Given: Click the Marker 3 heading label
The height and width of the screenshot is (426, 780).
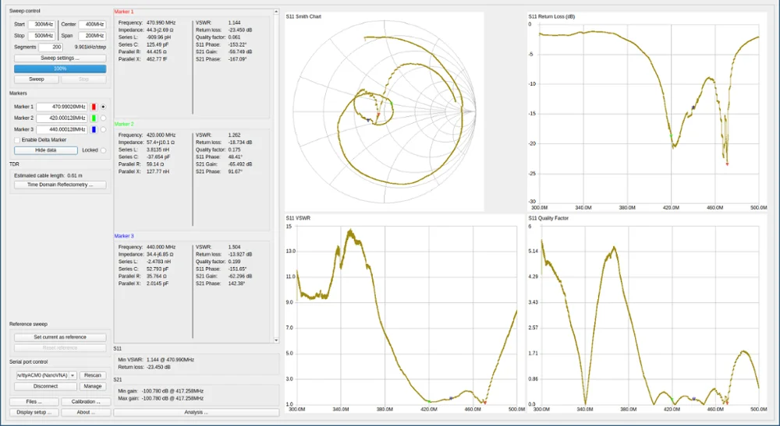Looking at the screenshot, I should [124, 236].
